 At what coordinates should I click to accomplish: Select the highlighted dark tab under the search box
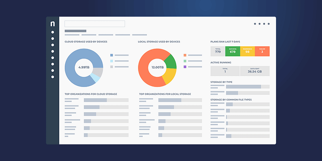click(75, 31)
